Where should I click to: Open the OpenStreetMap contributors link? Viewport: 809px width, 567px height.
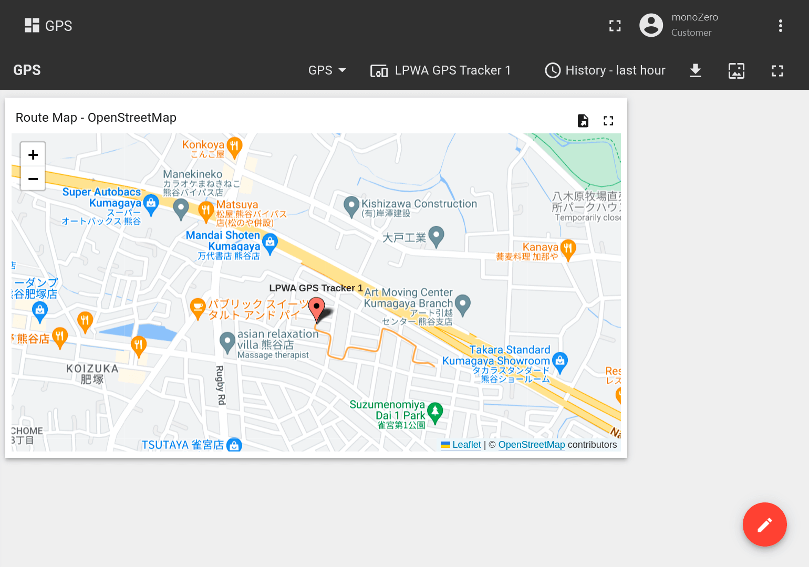pyautogui.click(x=531, y=445)
